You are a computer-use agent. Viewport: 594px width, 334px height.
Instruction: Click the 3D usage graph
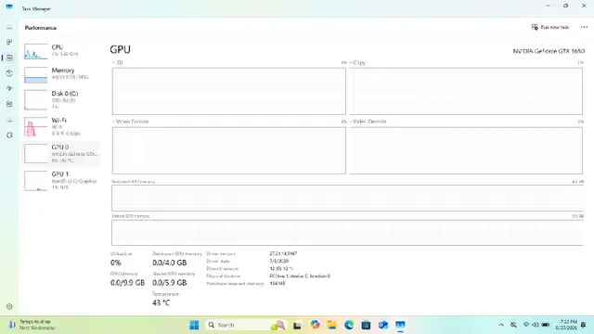[x=229, y=91]
